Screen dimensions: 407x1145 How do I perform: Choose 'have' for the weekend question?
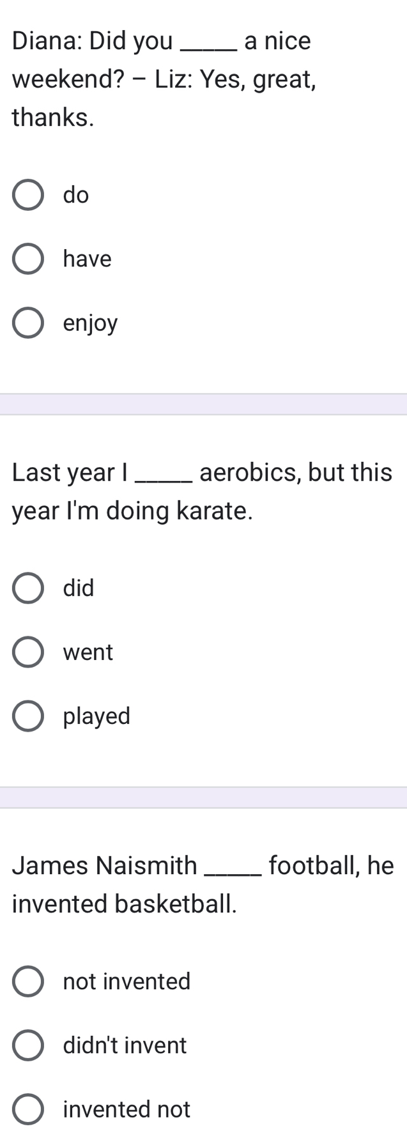(x=28, y=259)
